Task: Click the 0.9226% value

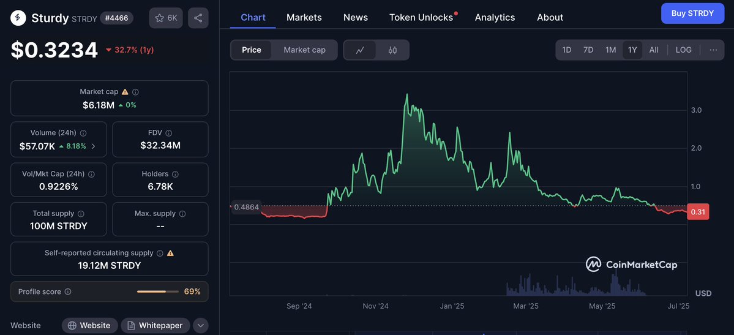Action: pyautogui.click(x=59, y=187)
